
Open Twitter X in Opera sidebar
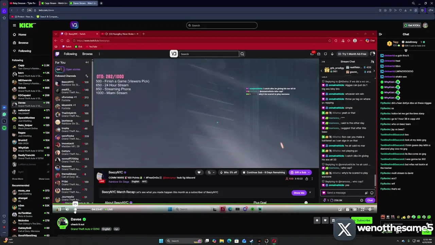click(4, 121)
